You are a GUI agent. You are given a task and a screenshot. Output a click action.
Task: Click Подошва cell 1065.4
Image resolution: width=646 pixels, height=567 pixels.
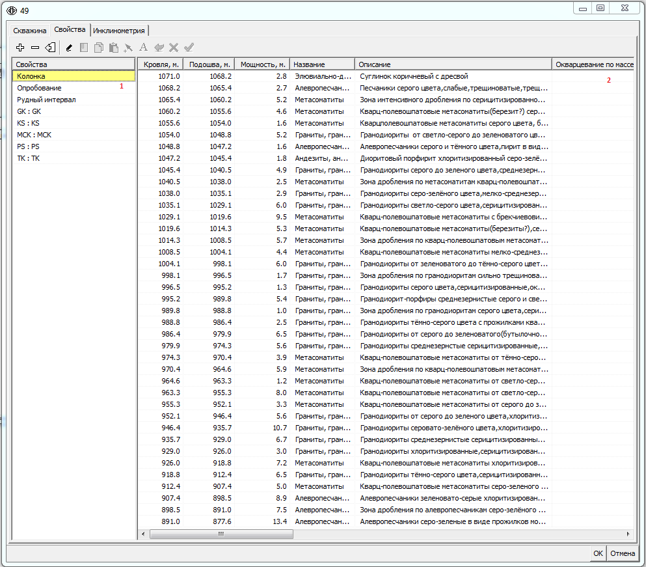(x=209, y=88)
